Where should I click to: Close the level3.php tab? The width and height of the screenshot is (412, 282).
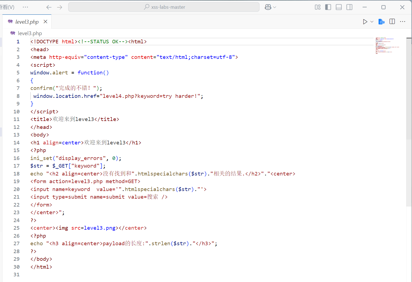[x=46, y=22]
